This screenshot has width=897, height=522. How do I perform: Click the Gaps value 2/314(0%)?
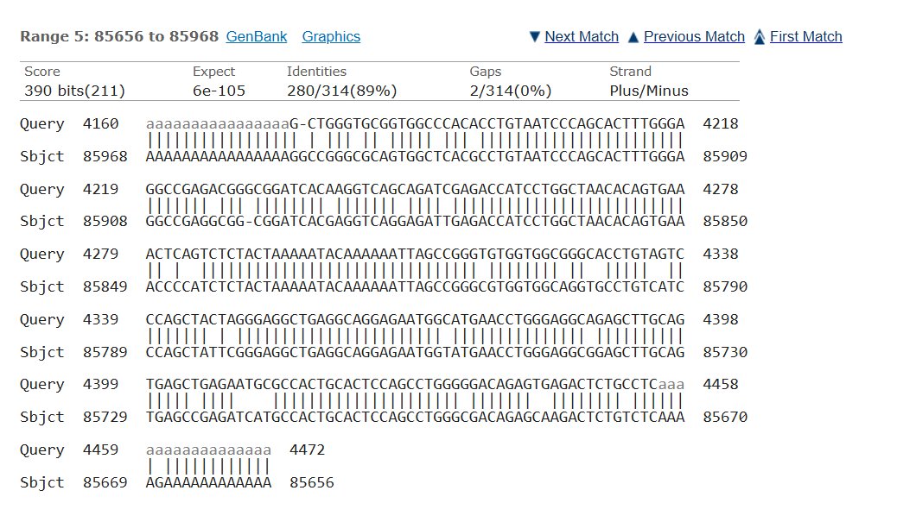tap(510, 91)
